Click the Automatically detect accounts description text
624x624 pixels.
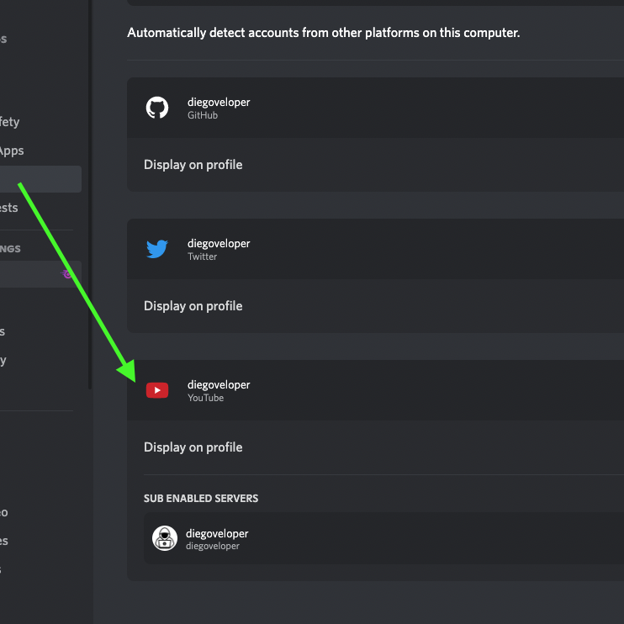[324, 34]
